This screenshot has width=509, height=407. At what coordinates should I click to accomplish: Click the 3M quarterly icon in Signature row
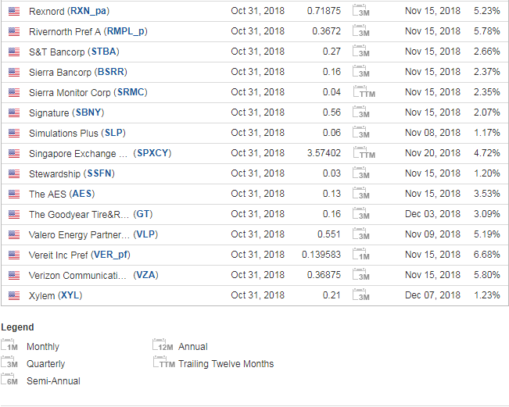pyautogui.click(x=361, y=112)
